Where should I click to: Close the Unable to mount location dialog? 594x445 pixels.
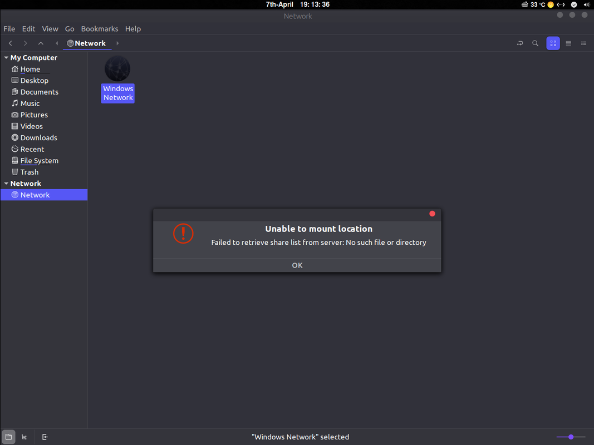point(432,214)
